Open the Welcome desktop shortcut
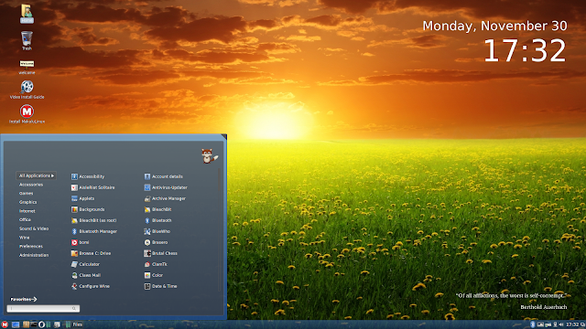The width and height of the screenshot is (586, 329). (x=27, y=67)
